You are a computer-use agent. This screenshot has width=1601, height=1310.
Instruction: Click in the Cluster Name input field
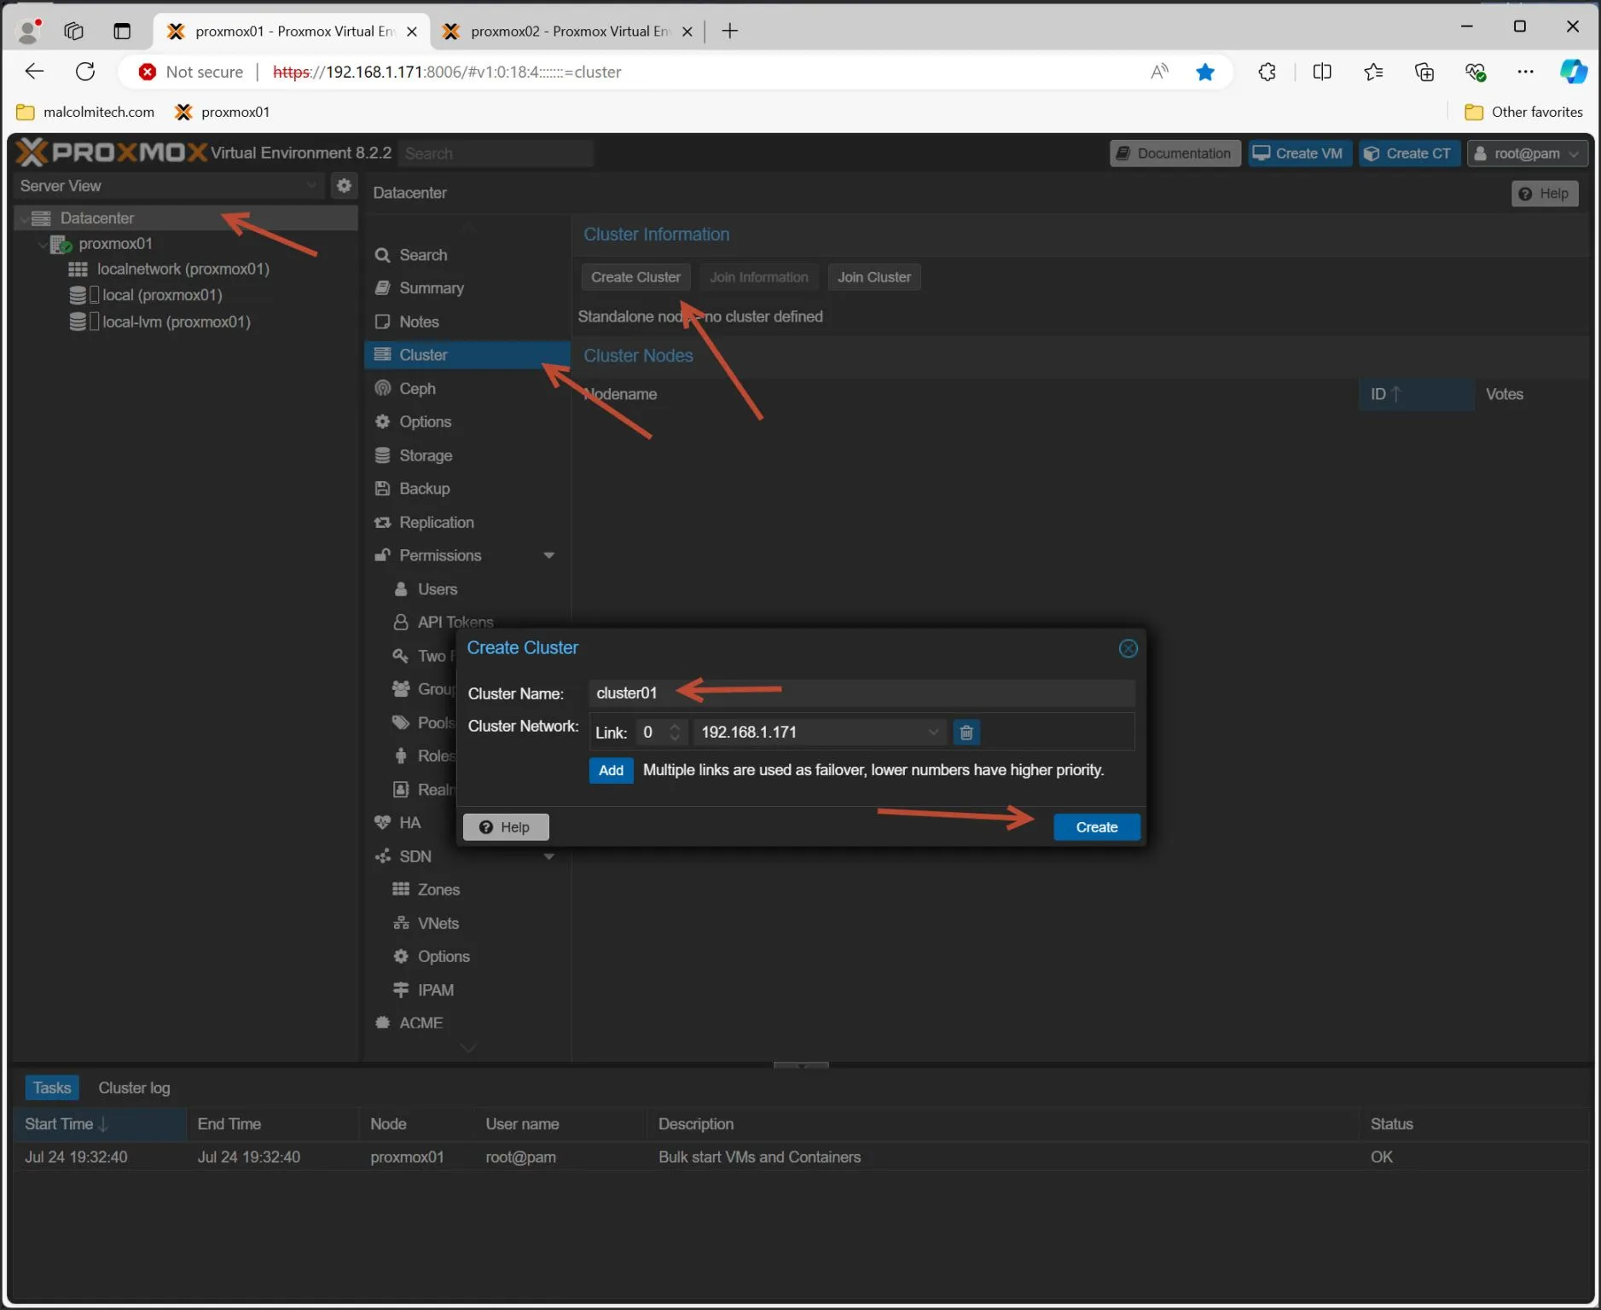click(853, 693)
